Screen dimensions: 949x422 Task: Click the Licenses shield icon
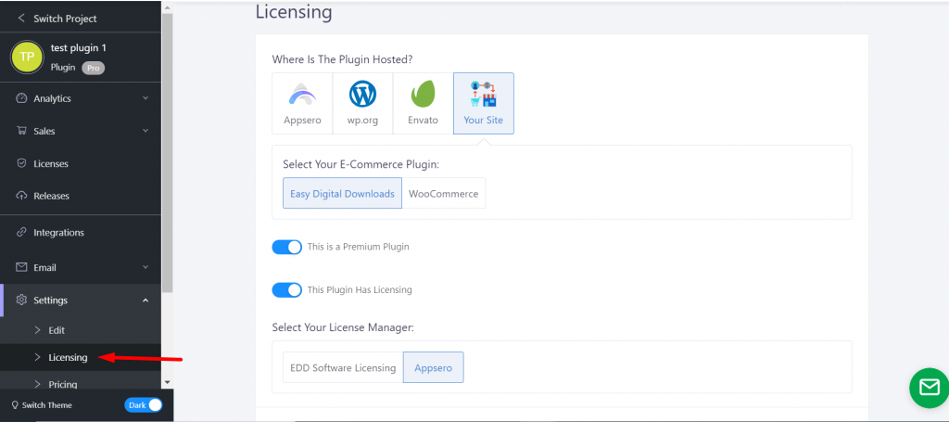pos(22,163)
